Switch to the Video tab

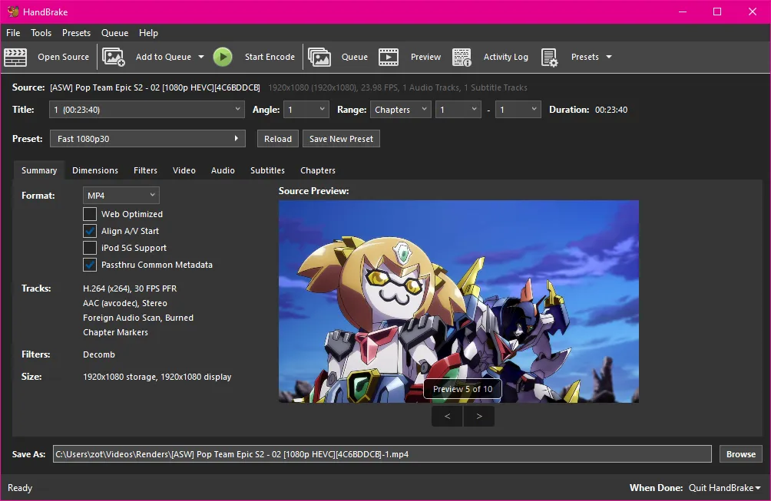(x=184, y=170)
